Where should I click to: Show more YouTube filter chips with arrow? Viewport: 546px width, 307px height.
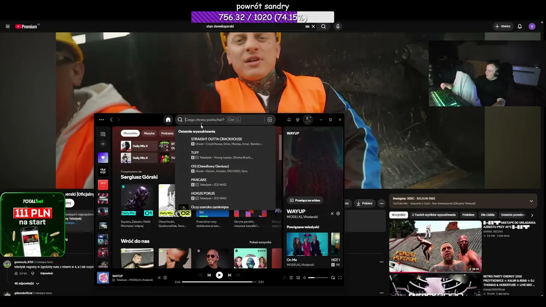point(531,215)
